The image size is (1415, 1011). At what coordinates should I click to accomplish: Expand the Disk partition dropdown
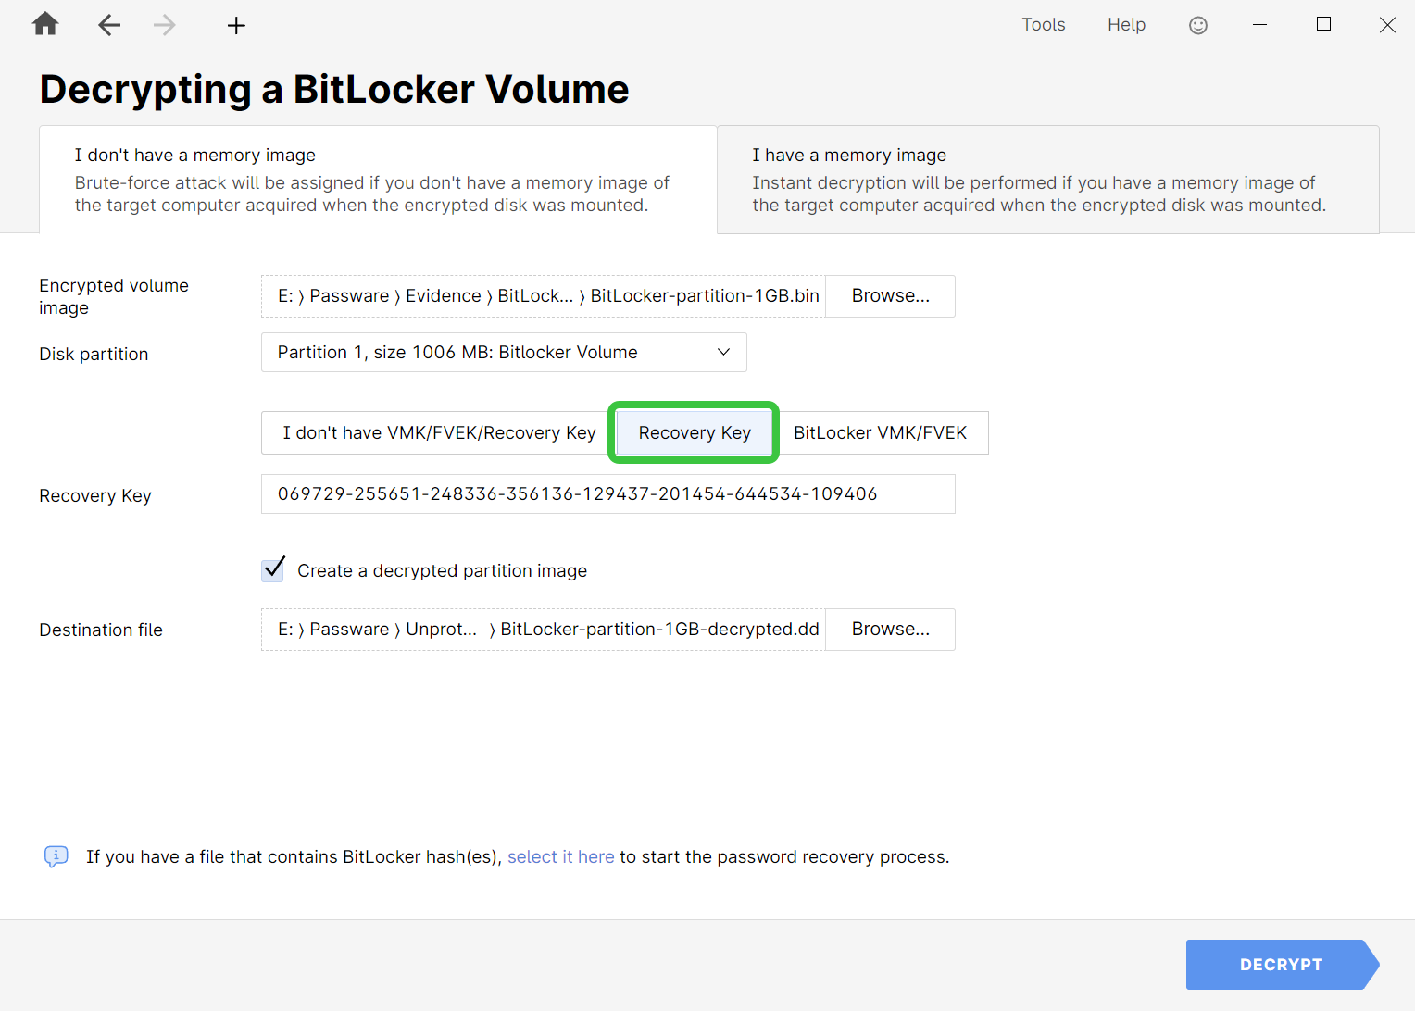[504, 353]
